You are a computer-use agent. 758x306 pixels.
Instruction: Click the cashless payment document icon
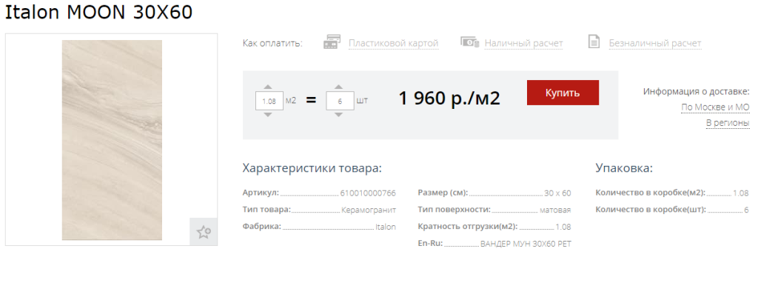tap(594, 41)
